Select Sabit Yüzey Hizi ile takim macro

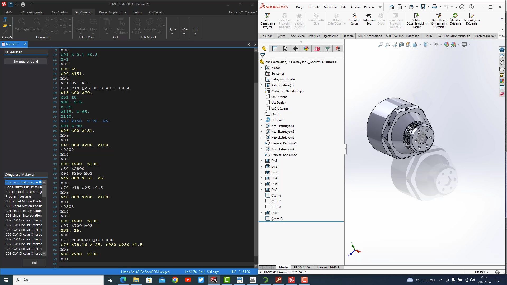[24, 187]
